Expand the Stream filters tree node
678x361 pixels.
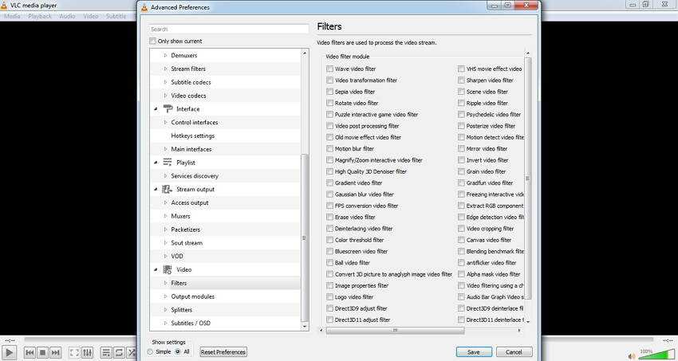166,69
